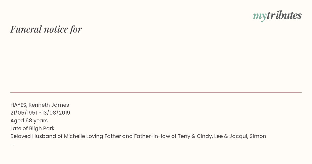Viewport: 312px width, 164px height.
Task: Click the surname "HAYES"
Action: [18, 105]
